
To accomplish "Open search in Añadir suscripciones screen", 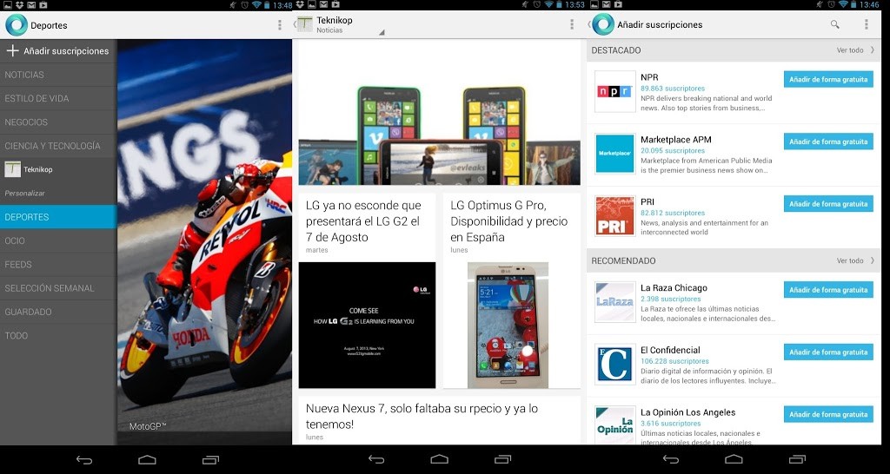I will tap(835, 24).
